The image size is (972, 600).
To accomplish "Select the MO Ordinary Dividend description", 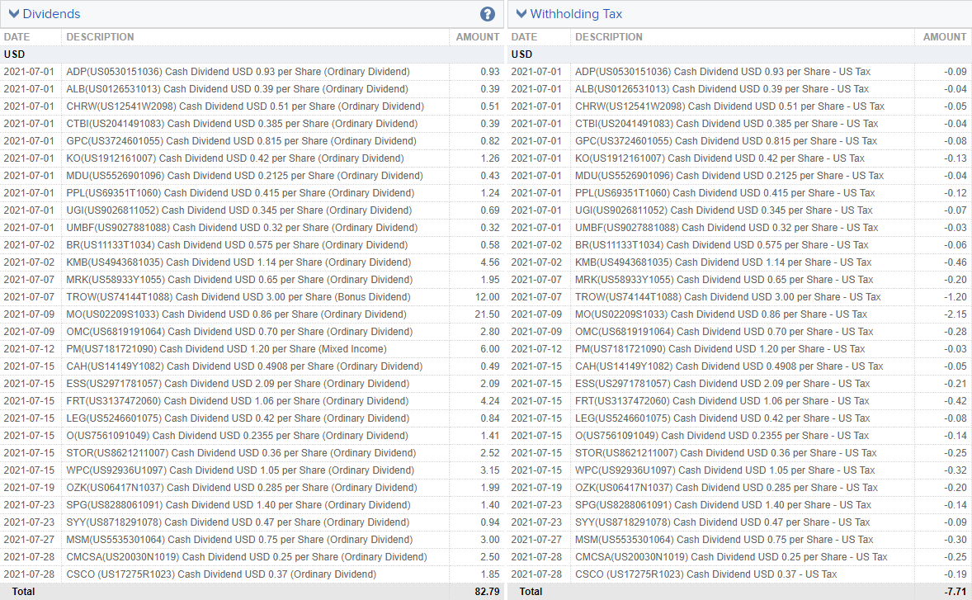I will (x=237, y=315).
